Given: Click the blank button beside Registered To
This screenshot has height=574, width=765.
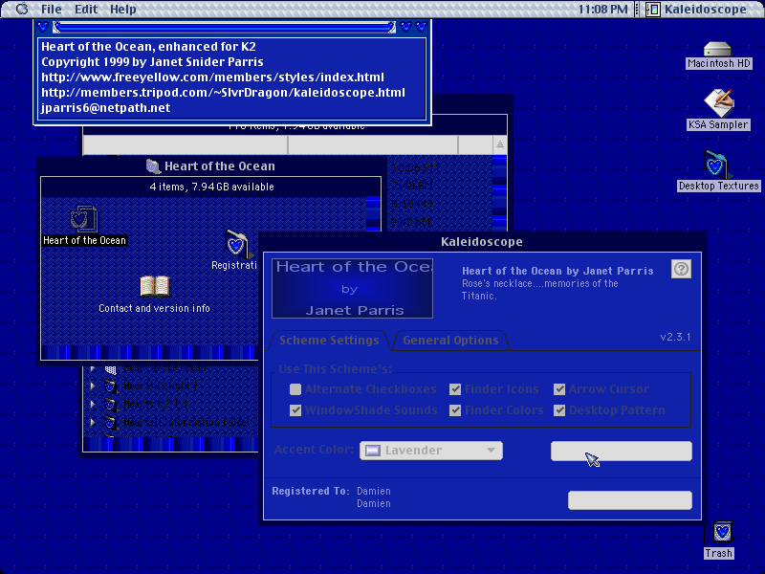Looking at the screenshot, I should point(630,500).
